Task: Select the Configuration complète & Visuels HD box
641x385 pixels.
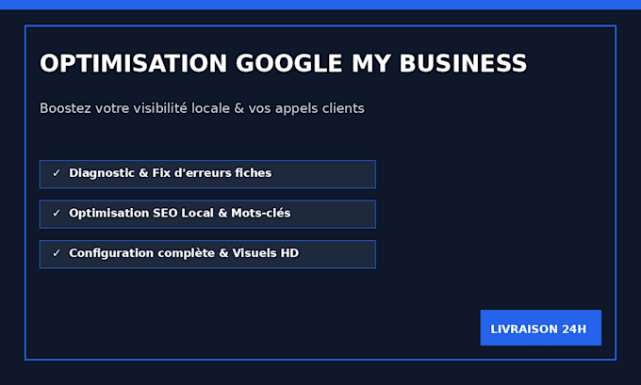Action: [x=207, y=254]
